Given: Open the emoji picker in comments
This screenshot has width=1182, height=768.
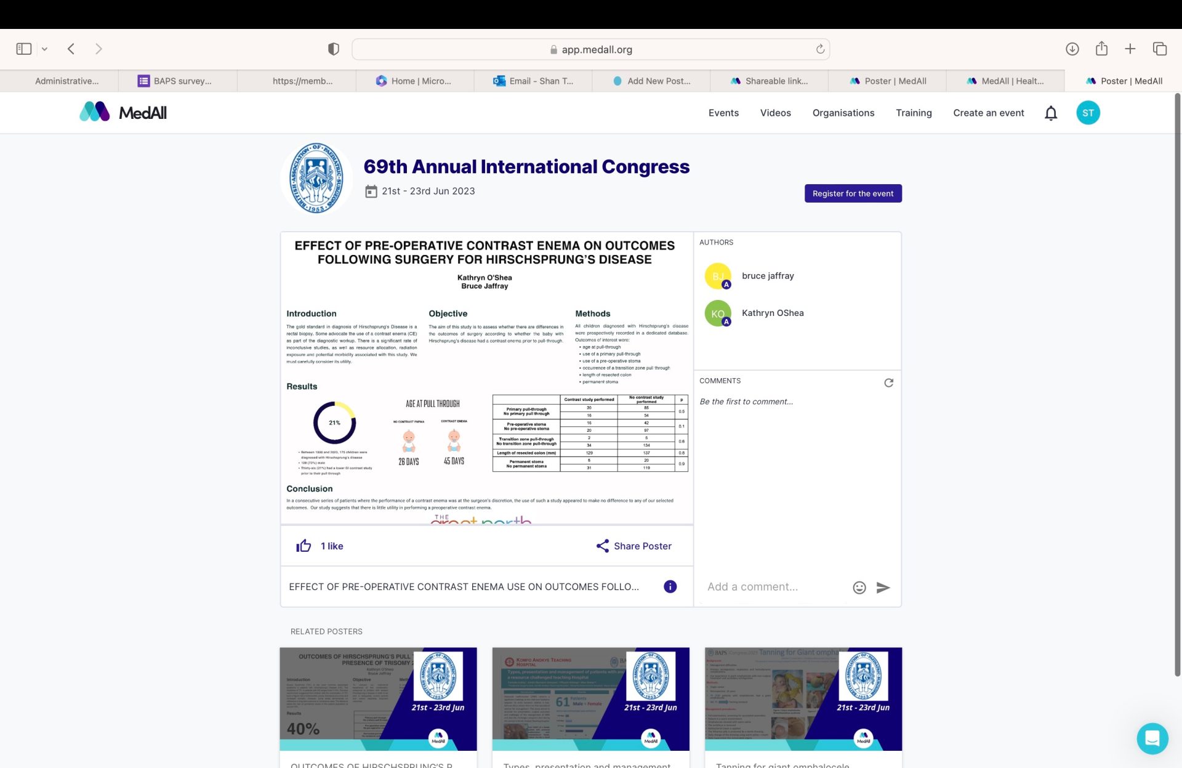Looking at the screenshot, I should pyautogui.click(x=859, y=587).
